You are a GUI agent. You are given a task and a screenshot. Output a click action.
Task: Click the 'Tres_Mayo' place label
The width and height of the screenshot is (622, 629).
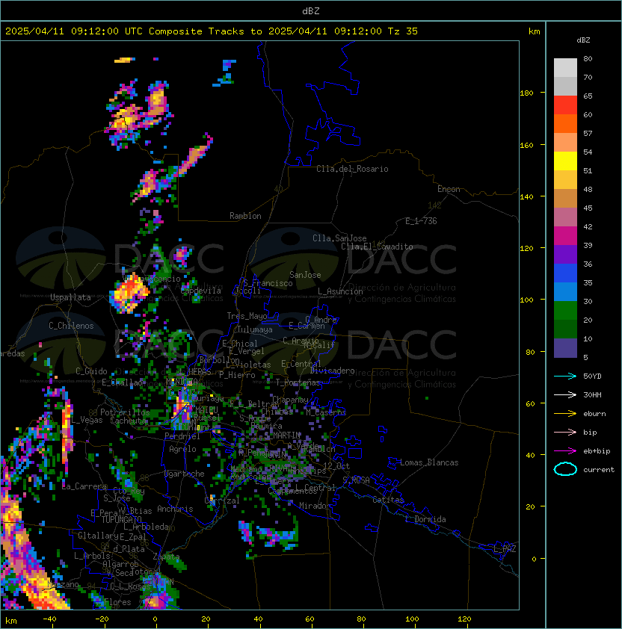pyautogui.click(x=247, y=316)
